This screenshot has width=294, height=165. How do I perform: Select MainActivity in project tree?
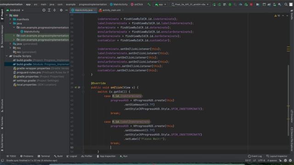(x=30, y=32)
